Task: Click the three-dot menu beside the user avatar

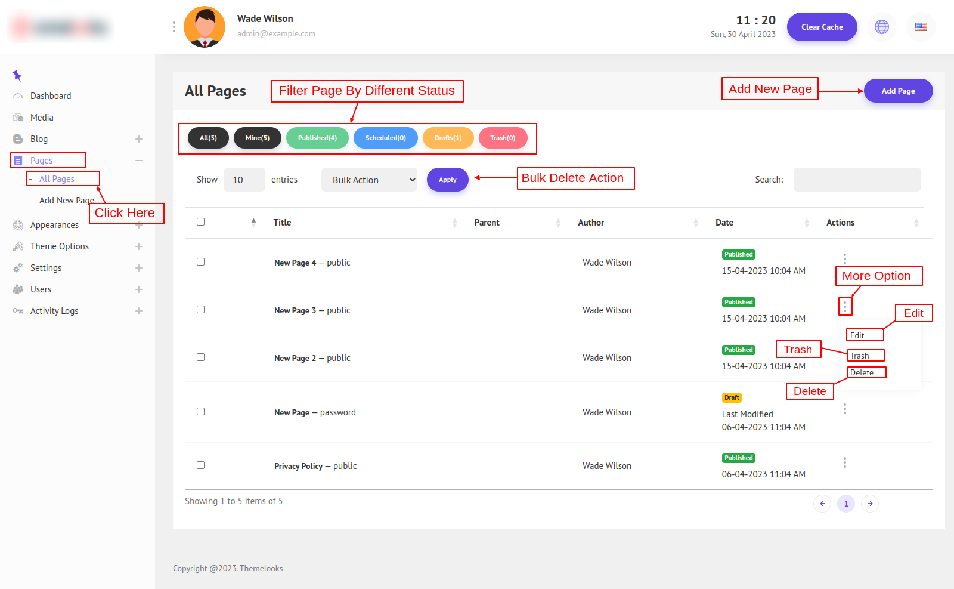Action: point(174,27)
